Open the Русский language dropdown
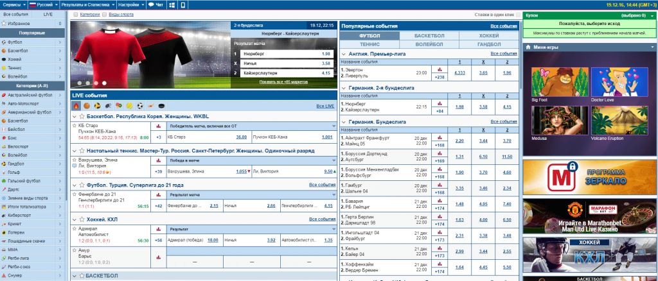Viewport: 658px width, 281px height. point(44,5)
